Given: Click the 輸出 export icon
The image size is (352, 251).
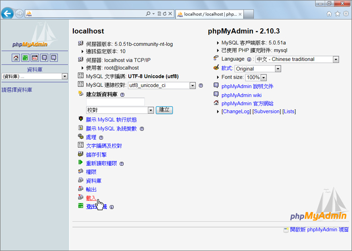Looking at the screenshot, I should point(80,189).
